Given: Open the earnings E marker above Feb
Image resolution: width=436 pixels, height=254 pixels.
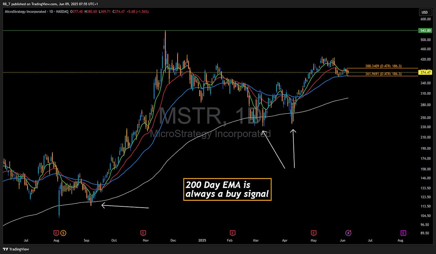Looking at the screenshot, I should click(x=232, y=233).
